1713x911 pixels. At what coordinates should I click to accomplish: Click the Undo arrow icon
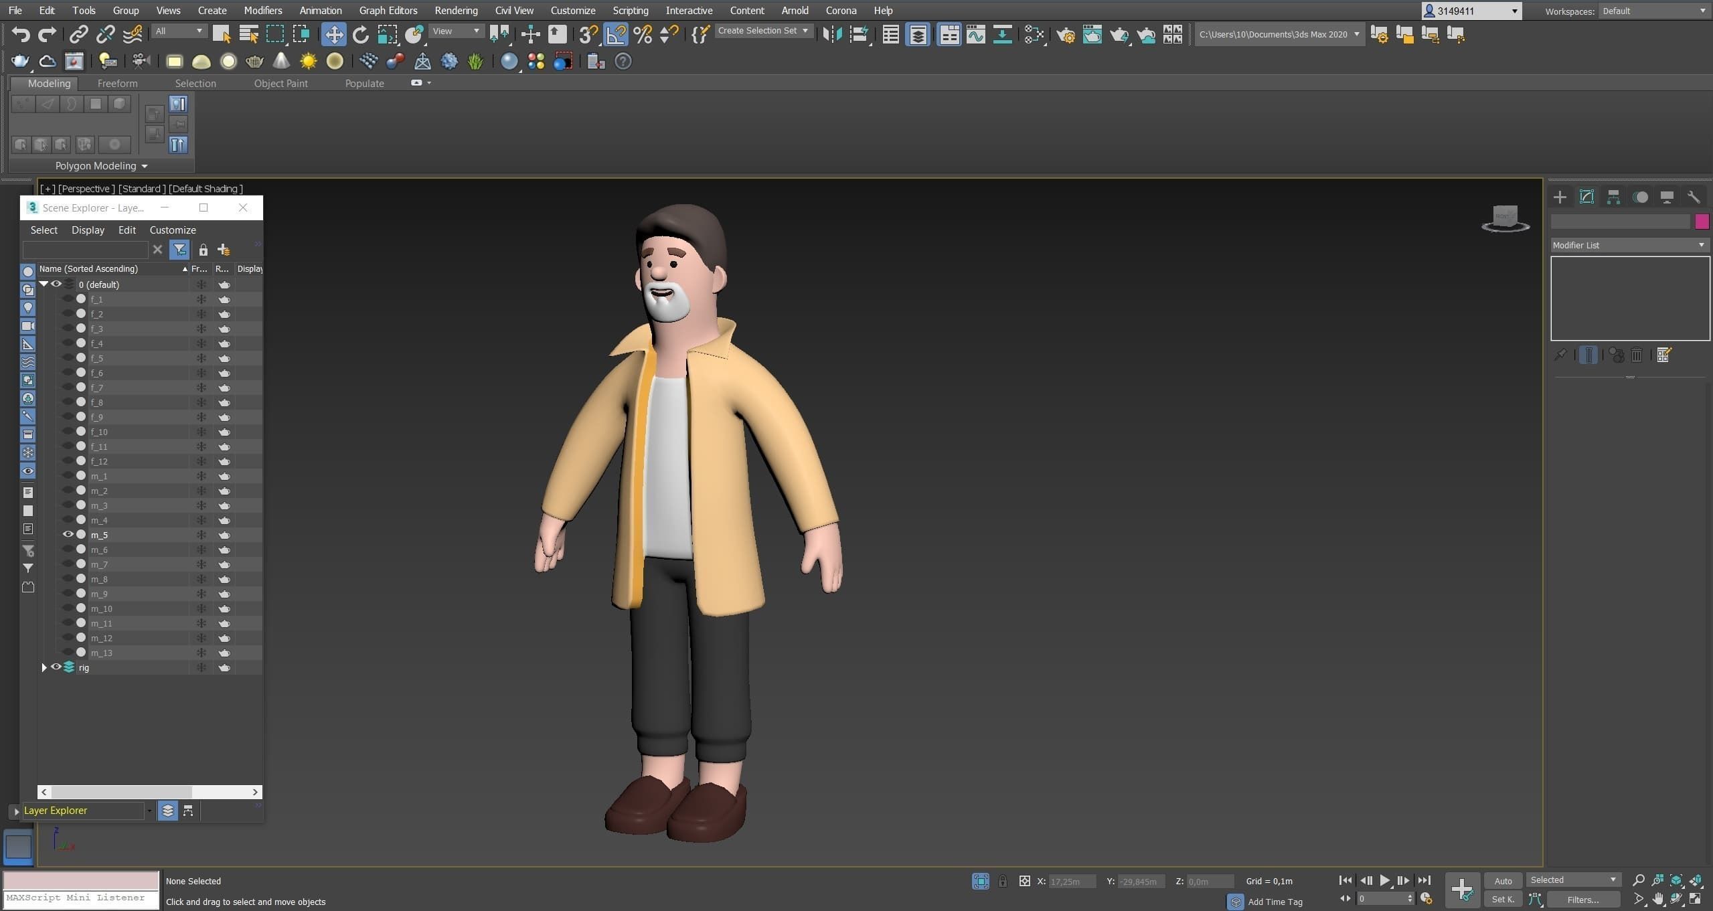[x=21, y=33]
